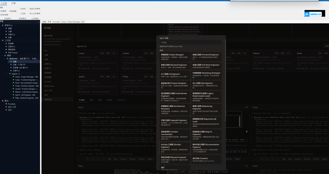
Task: Click the dot icon next to 記憶中心 under 工作區
Action: coord(6,46)
